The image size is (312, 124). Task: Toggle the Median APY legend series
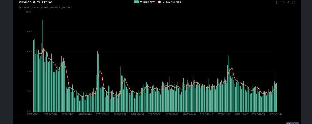click(x=144, y=2)
